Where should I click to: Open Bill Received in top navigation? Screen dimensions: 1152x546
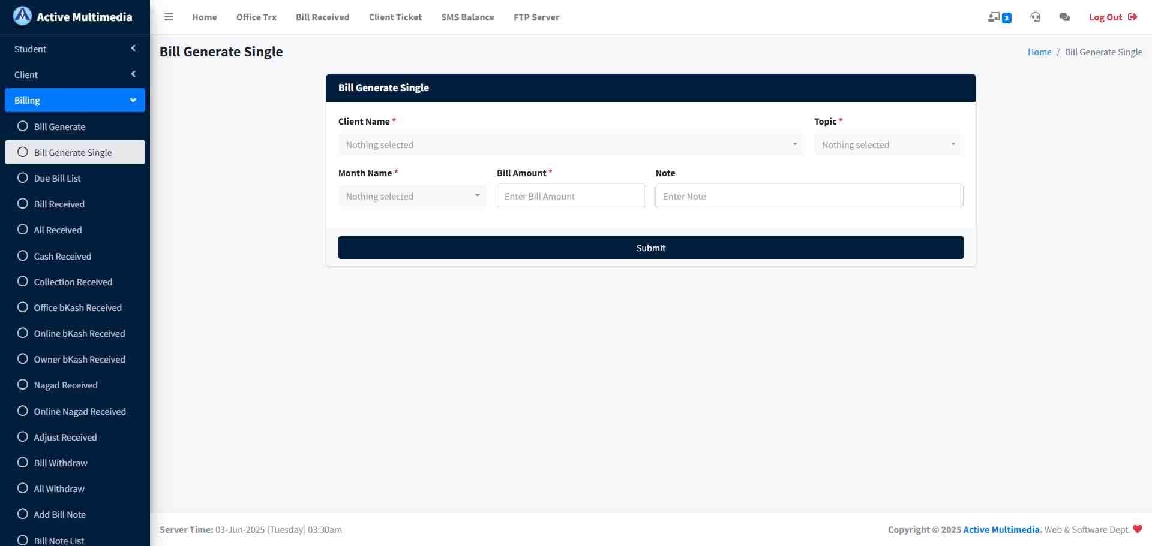[x=322, y=17]
